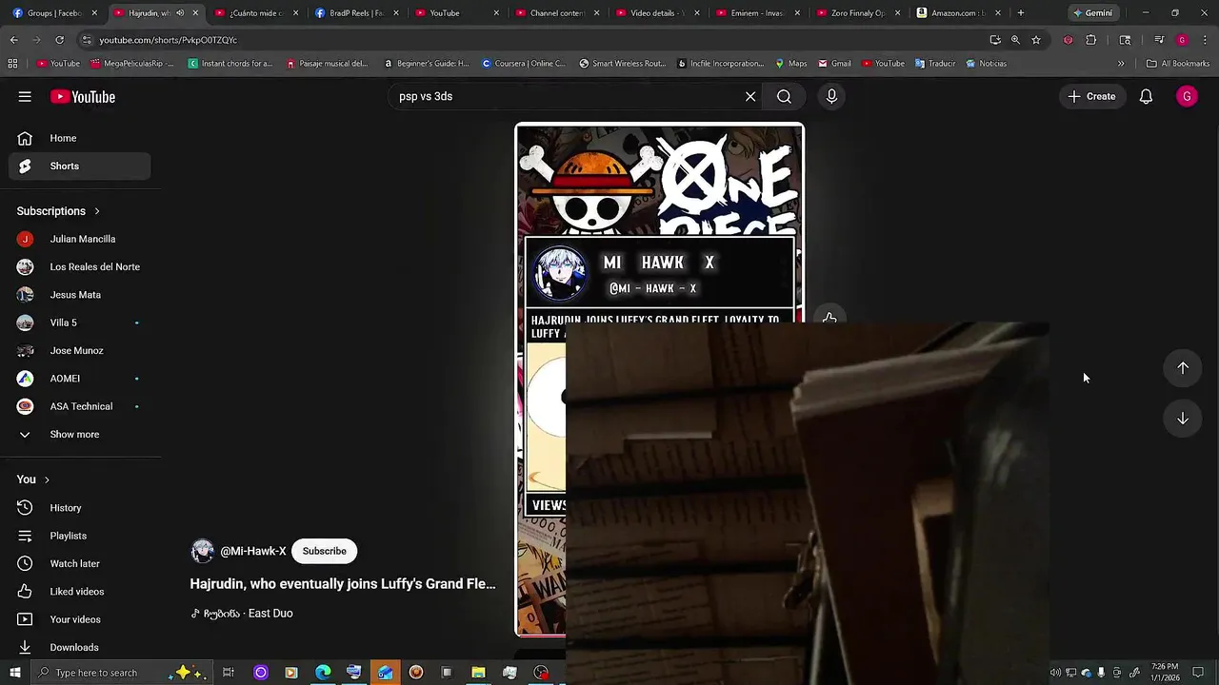The width and height of the screenshot is (1219, 685).
Task: Switch to the Video details tab
Action: point(656,13)
